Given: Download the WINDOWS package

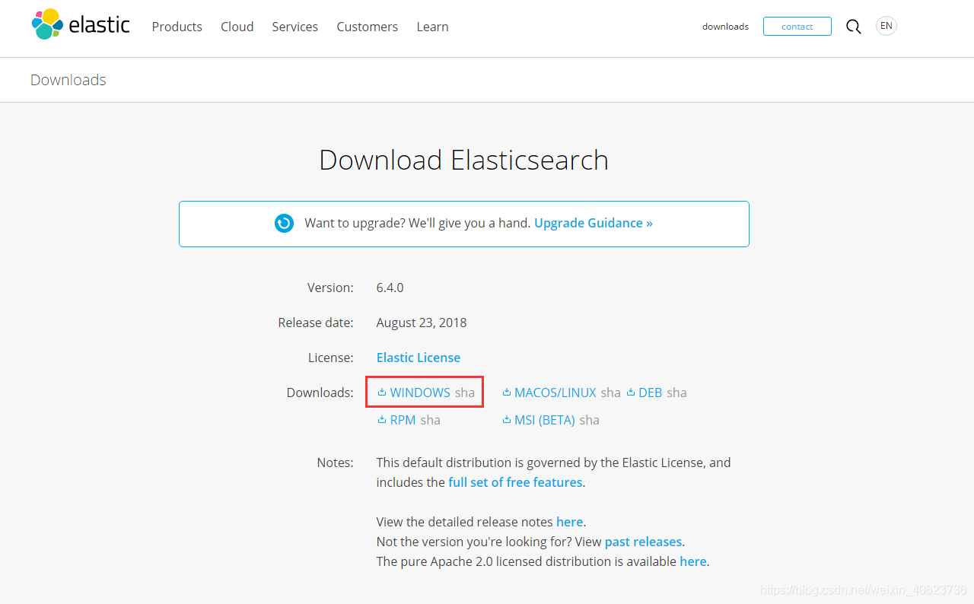Looking at the screenshot, I should [420, 393].
